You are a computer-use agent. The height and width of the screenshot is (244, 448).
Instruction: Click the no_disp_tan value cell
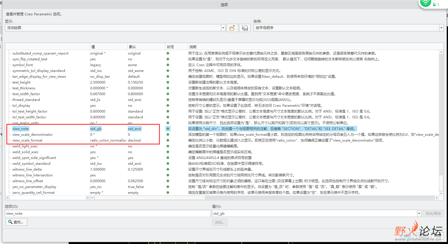(x=100, y=76)
